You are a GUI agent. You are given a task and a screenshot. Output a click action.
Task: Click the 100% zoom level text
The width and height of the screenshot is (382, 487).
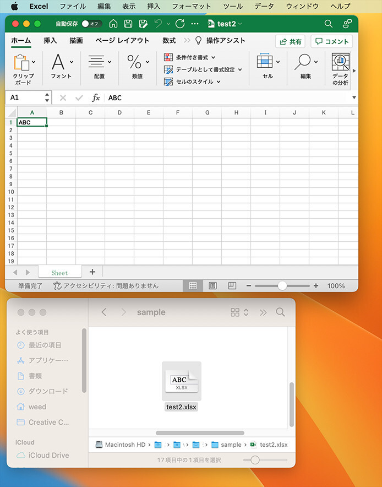[336, 286]
